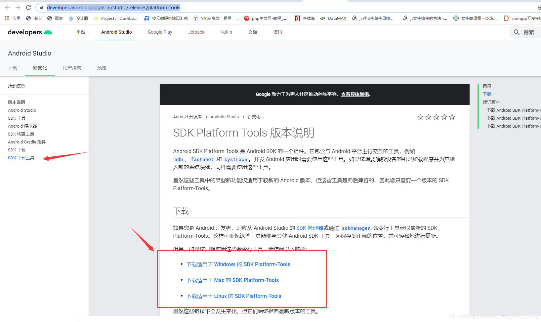541x322 pixels.
Task: Open the 设计图 bookmark
Action: click(78, 18)
